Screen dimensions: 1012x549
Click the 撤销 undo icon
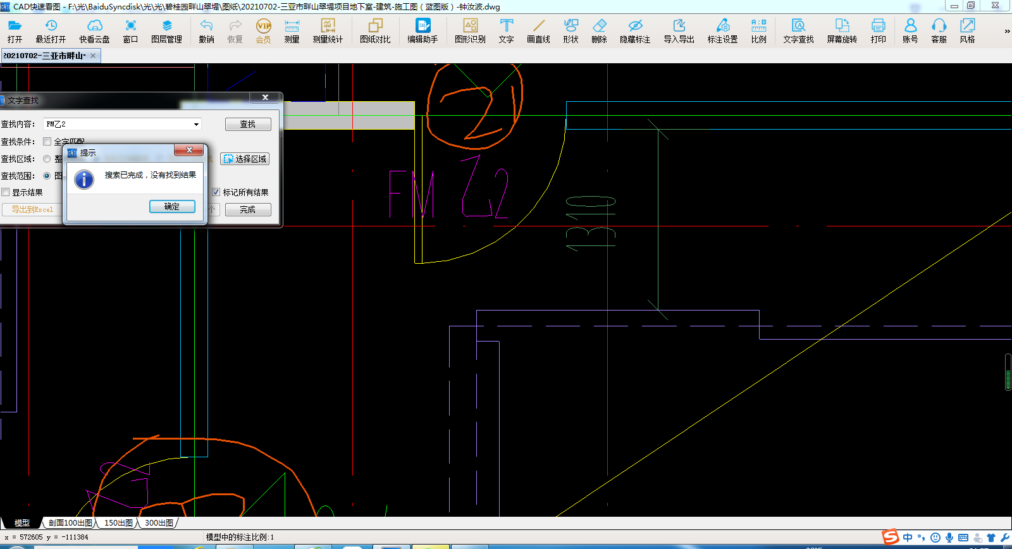[x=206, y=30]
